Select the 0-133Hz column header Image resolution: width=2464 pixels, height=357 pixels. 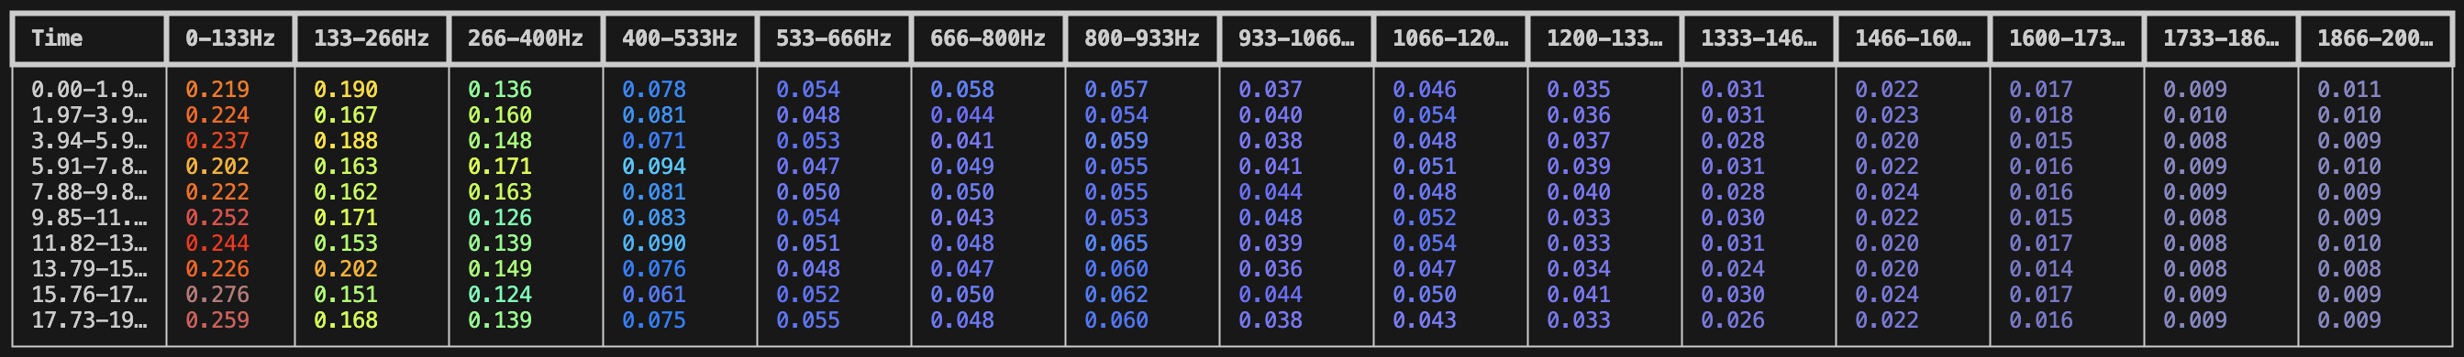[229, 38]
